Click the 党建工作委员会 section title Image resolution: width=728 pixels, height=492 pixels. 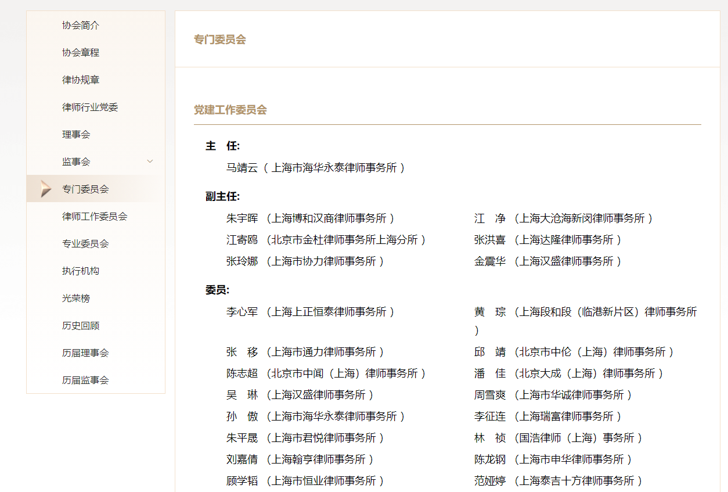click(x=230, y=110)
